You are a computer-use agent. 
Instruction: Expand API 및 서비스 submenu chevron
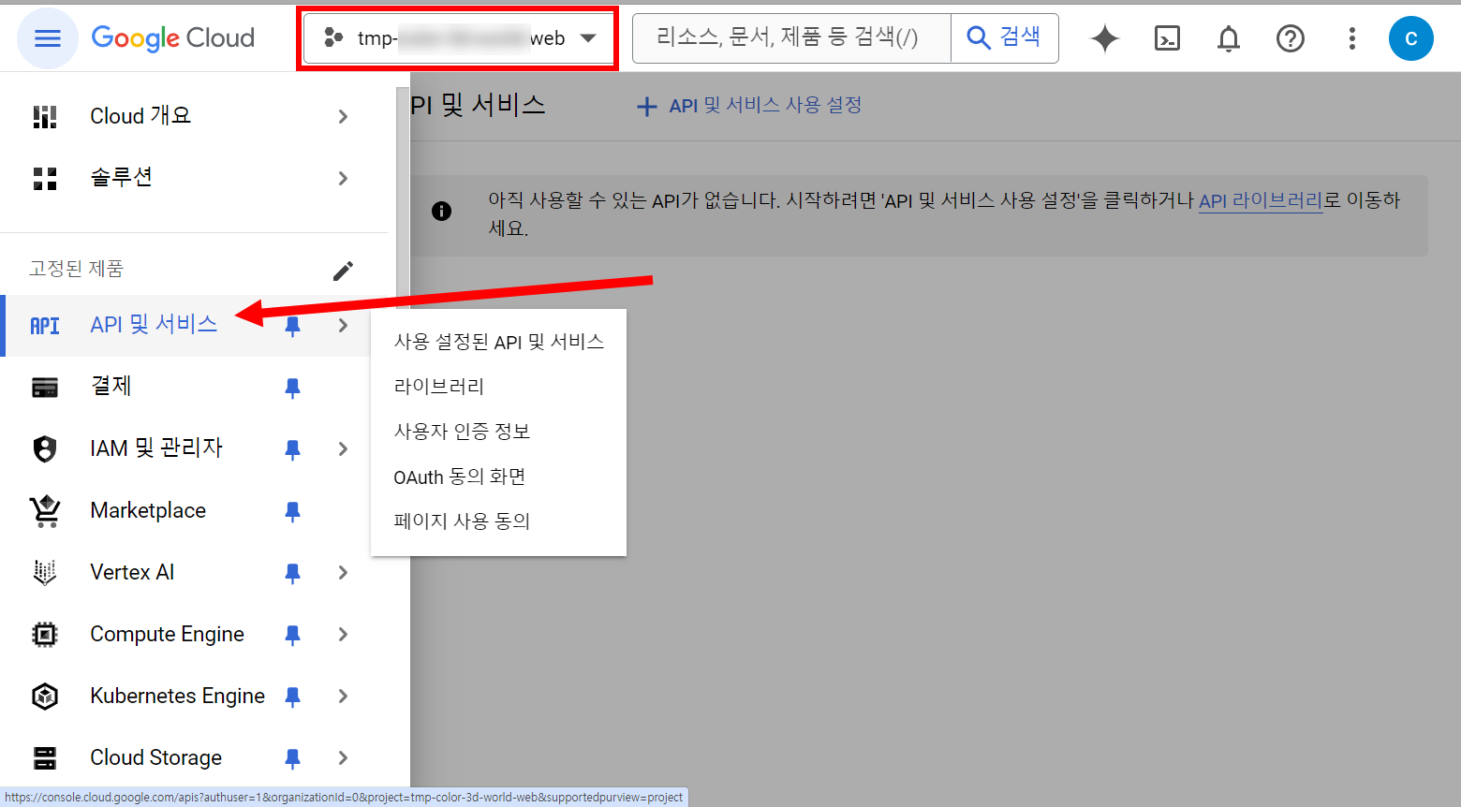[343, 326]
